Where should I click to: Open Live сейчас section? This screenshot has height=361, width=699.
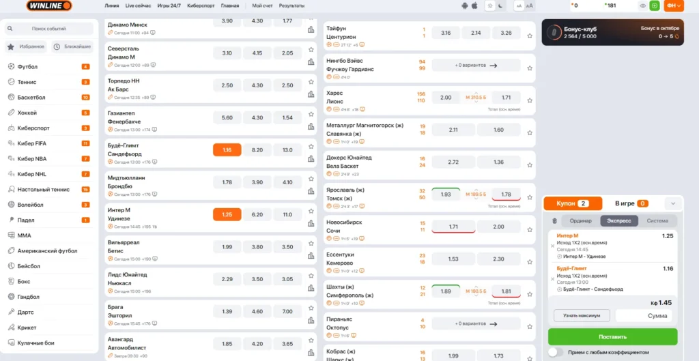pos(138,5)
